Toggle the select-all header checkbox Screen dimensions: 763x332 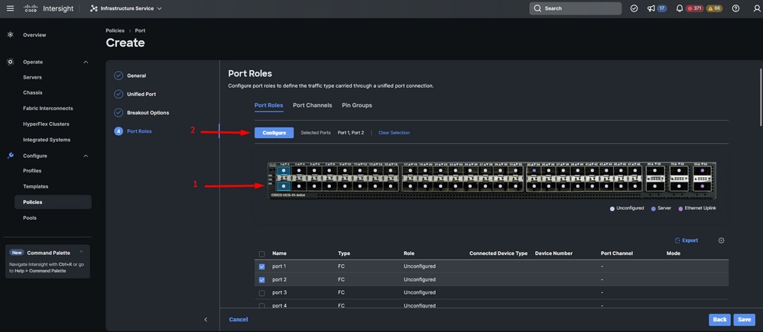coord(261,253)
